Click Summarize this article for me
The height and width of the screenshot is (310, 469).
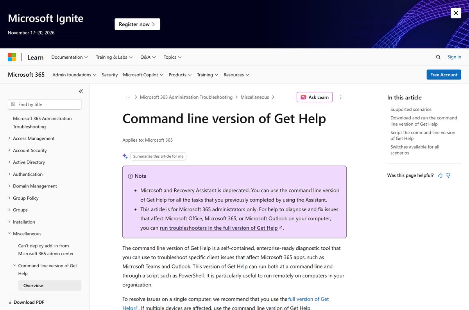click(158, 156)
